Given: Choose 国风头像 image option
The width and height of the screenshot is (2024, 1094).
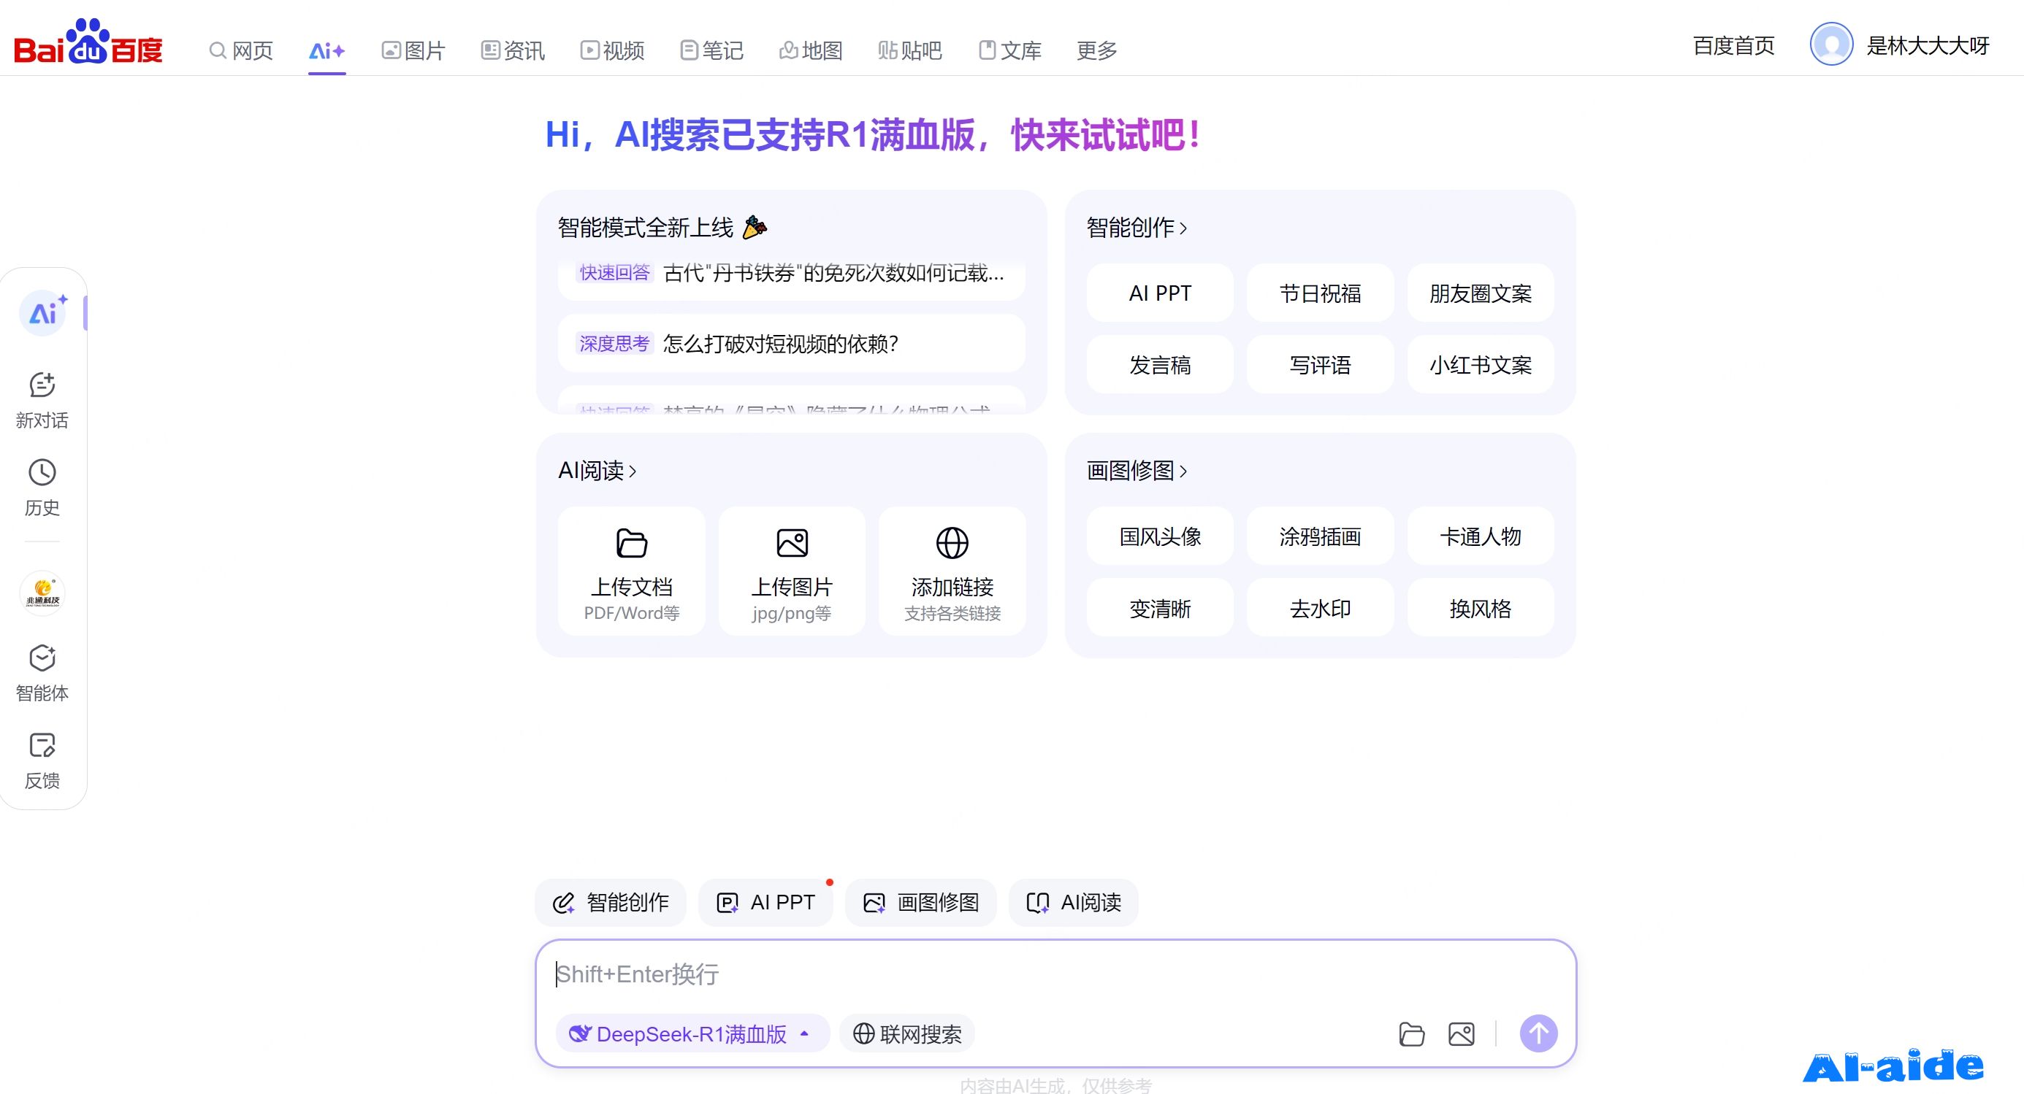Looking at the screenshot, I should click(1160, 536).
